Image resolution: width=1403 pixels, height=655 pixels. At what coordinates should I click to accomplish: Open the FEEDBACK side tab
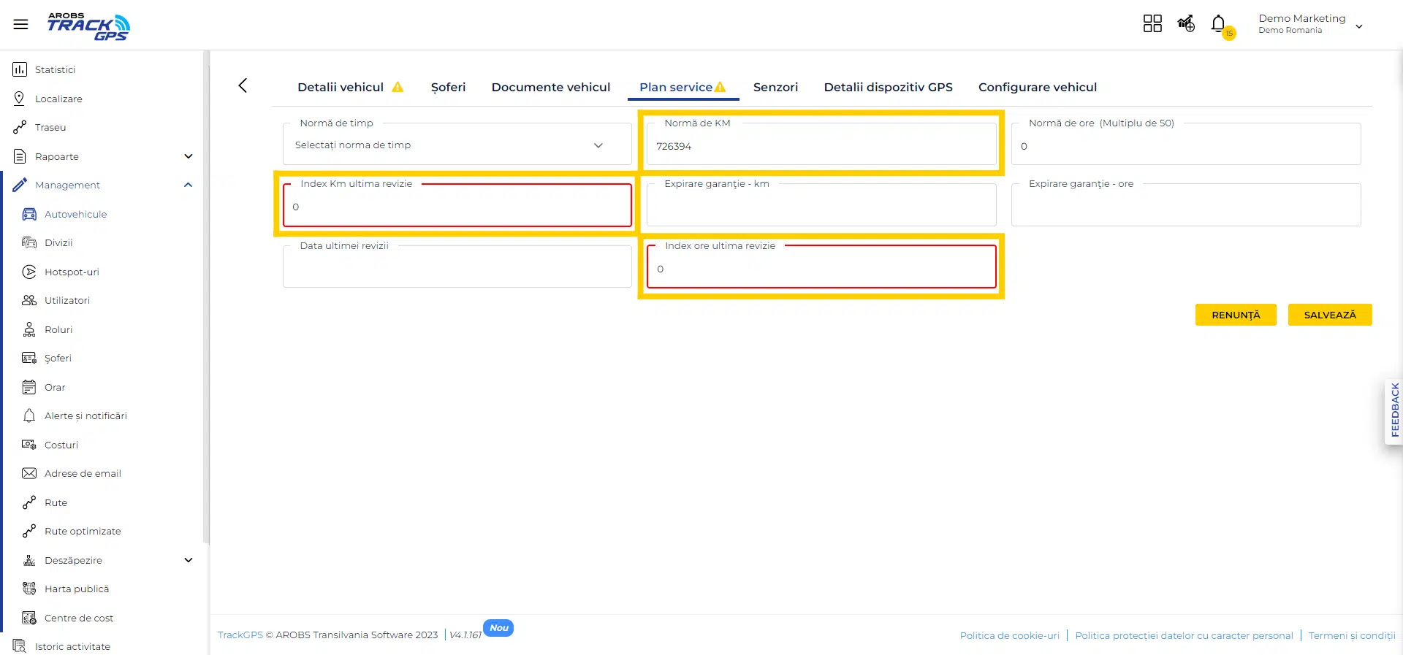point(1394,411)
